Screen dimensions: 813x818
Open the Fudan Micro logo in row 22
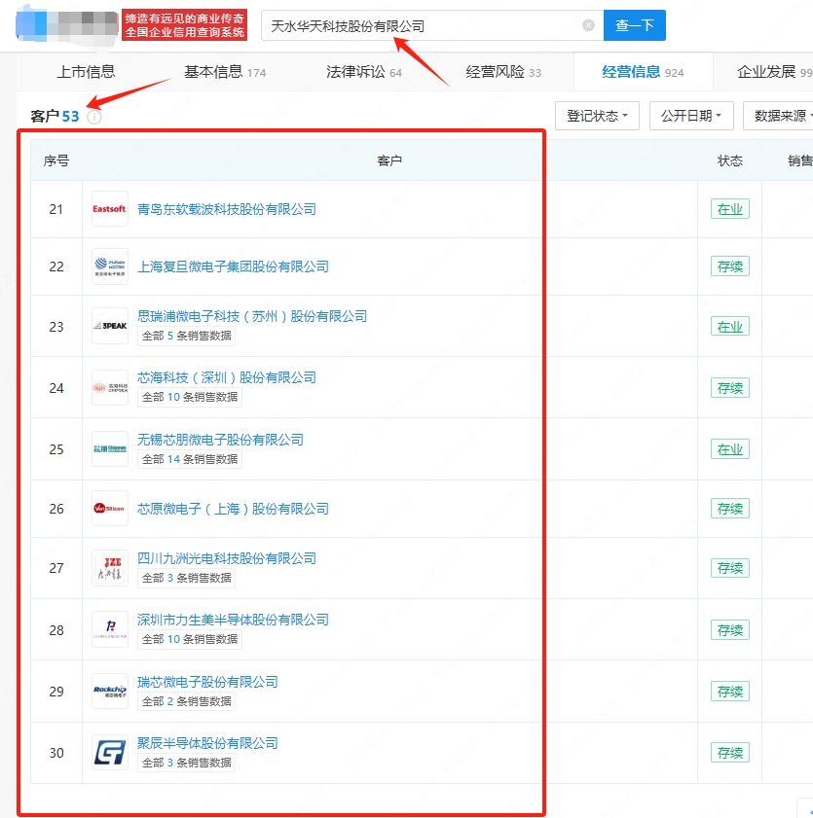click(x=110, y=267)
